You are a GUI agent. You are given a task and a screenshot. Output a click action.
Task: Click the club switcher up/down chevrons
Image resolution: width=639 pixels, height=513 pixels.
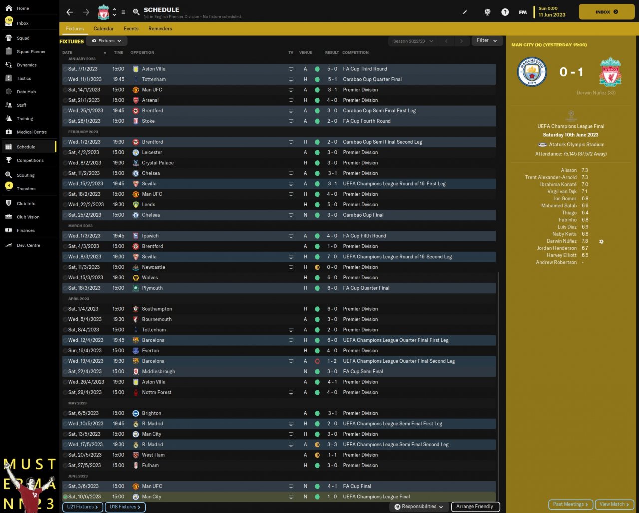pyautogui.click(x=114, y=12)
